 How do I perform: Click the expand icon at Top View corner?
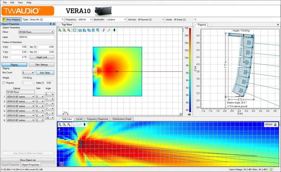pyautogui.click(x=181, y=115)
